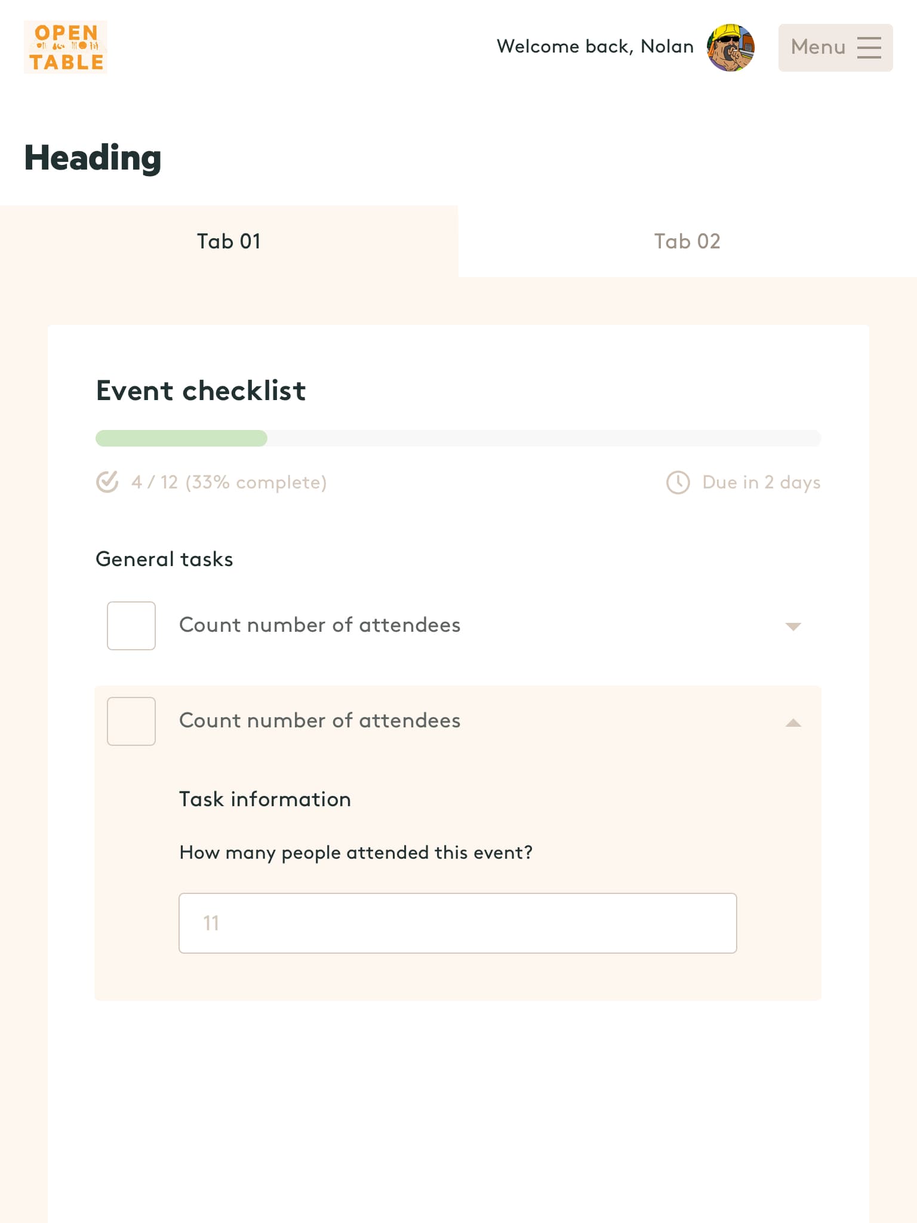Image resolution: width=917 pixels, height=1223 pixels.
Task: Select the collapsed "Count number of attendees" label
Action: (x=319, y=625)
